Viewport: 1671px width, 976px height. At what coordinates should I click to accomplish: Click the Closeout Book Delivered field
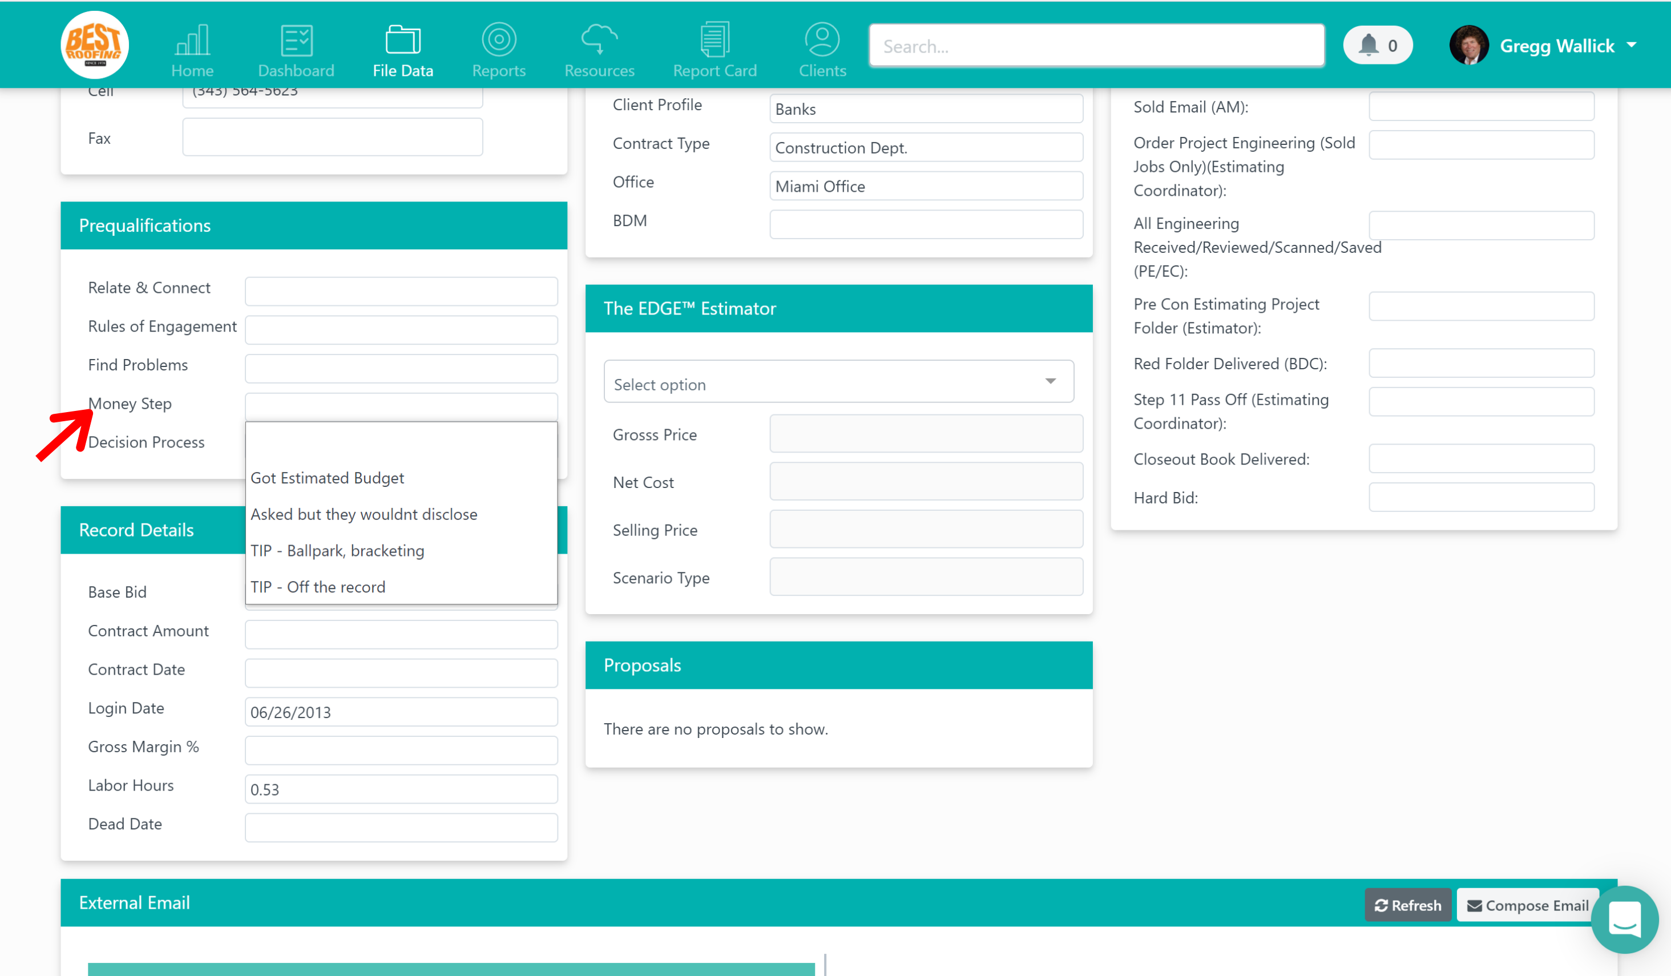point(1482,459)
